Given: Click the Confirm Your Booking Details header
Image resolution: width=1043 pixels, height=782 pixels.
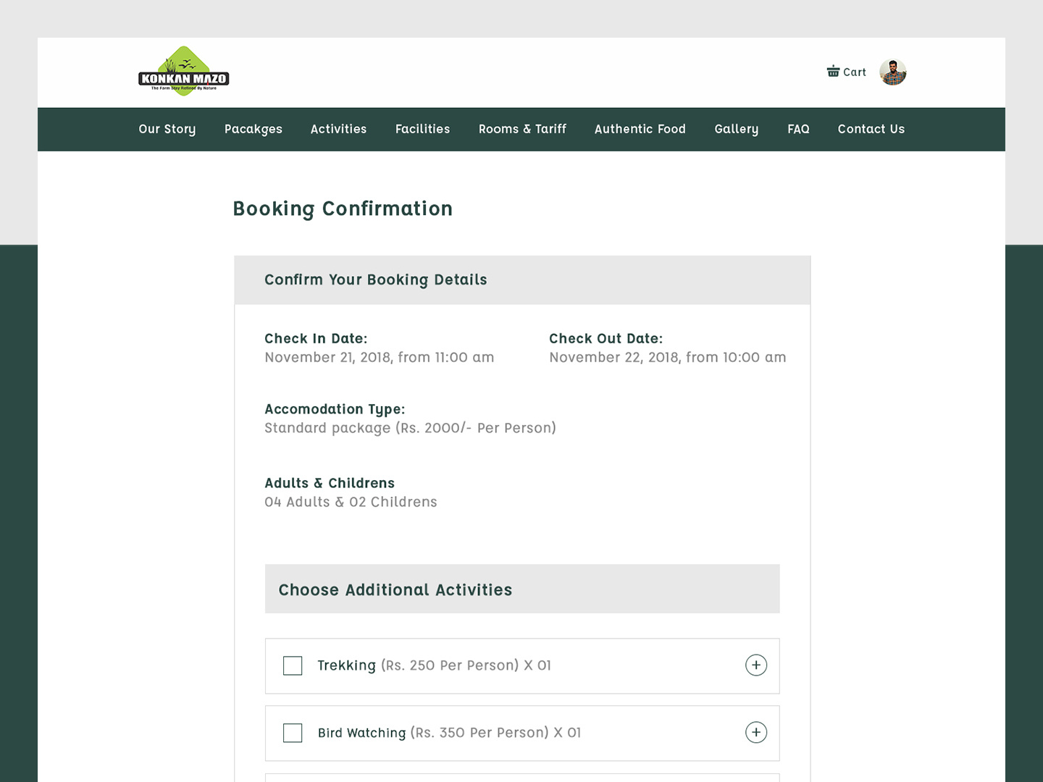Looking at the screenshot, I should pyautogui.click(x=375, y=279).
